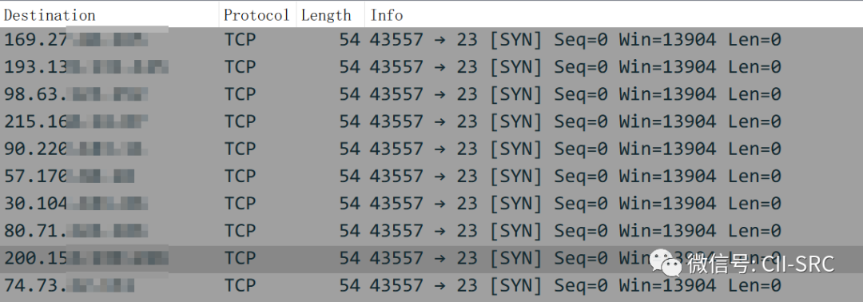Click TCP protocol cell in first row
This screenshot has height=302, width=863.
coord(240,40)
